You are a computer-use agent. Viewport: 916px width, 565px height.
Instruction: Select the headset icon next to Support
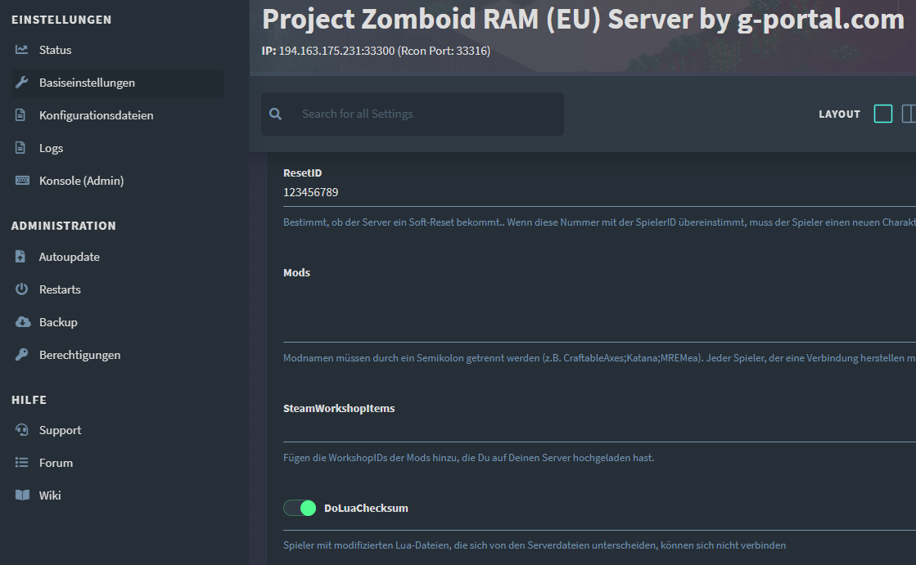pyautogui.click(x=20, y=429)
